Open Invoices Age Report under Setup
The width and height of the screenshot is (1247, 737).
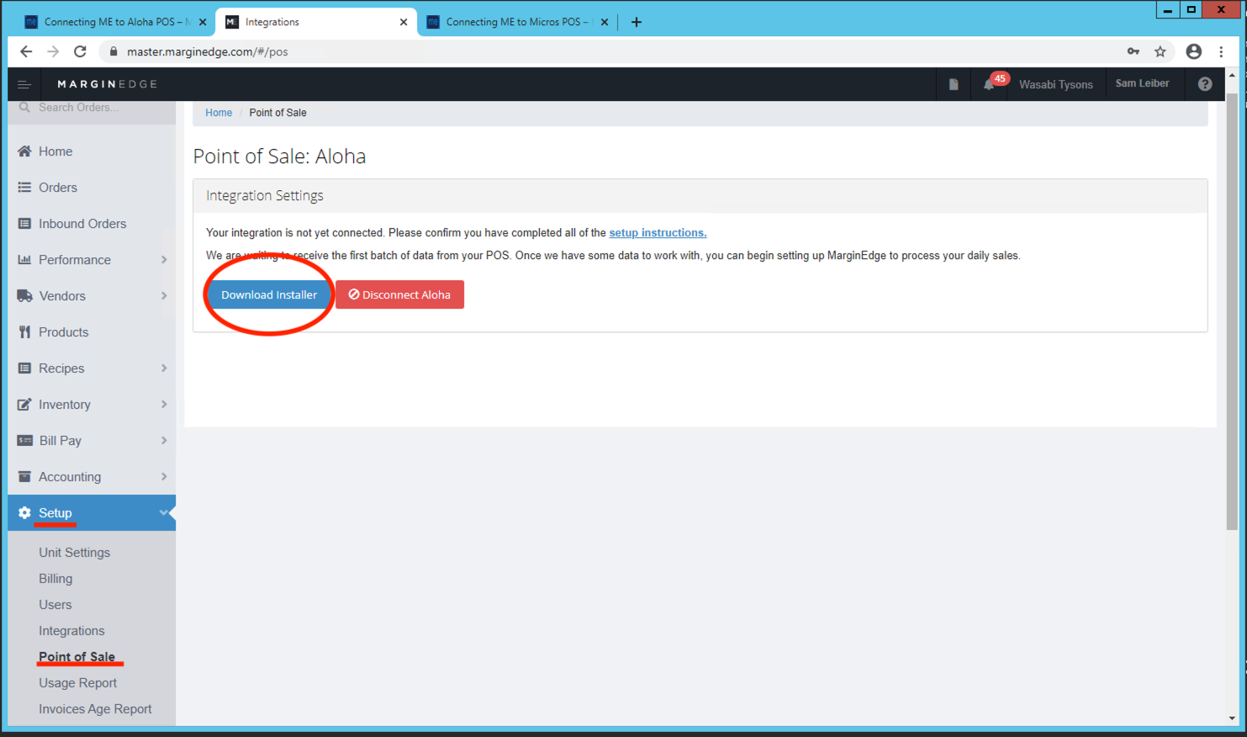[x=95, y=709]
